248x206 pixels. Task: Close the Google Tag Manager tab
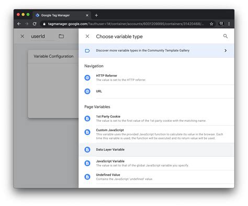(87, 15)
